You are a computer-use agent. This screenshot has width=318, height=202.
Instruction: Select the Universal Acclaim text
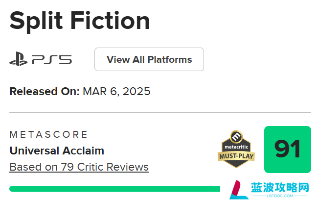tap(57, 151)
